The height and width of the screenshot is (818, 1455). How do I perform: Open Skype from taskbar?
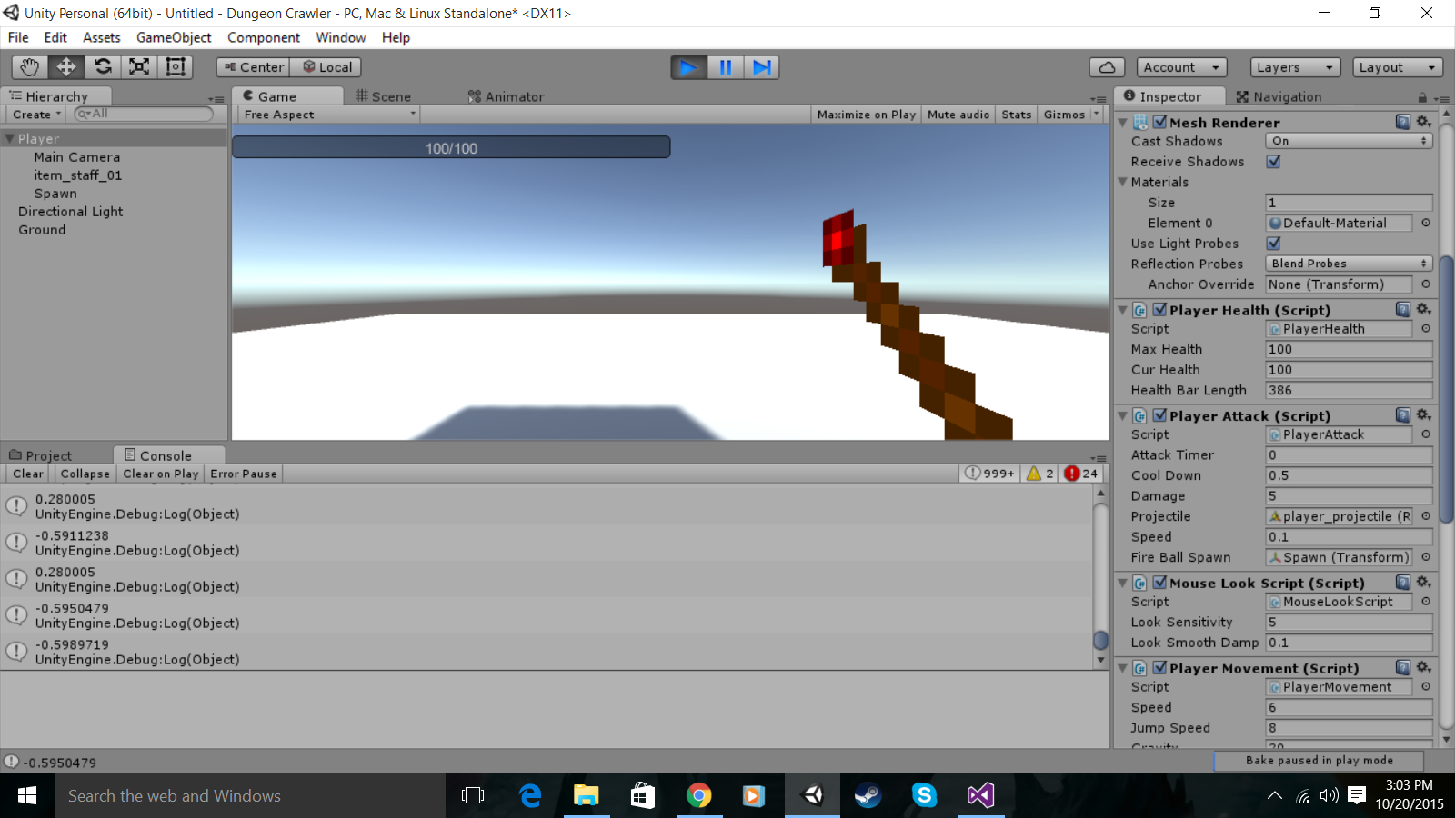pos(924,796)
